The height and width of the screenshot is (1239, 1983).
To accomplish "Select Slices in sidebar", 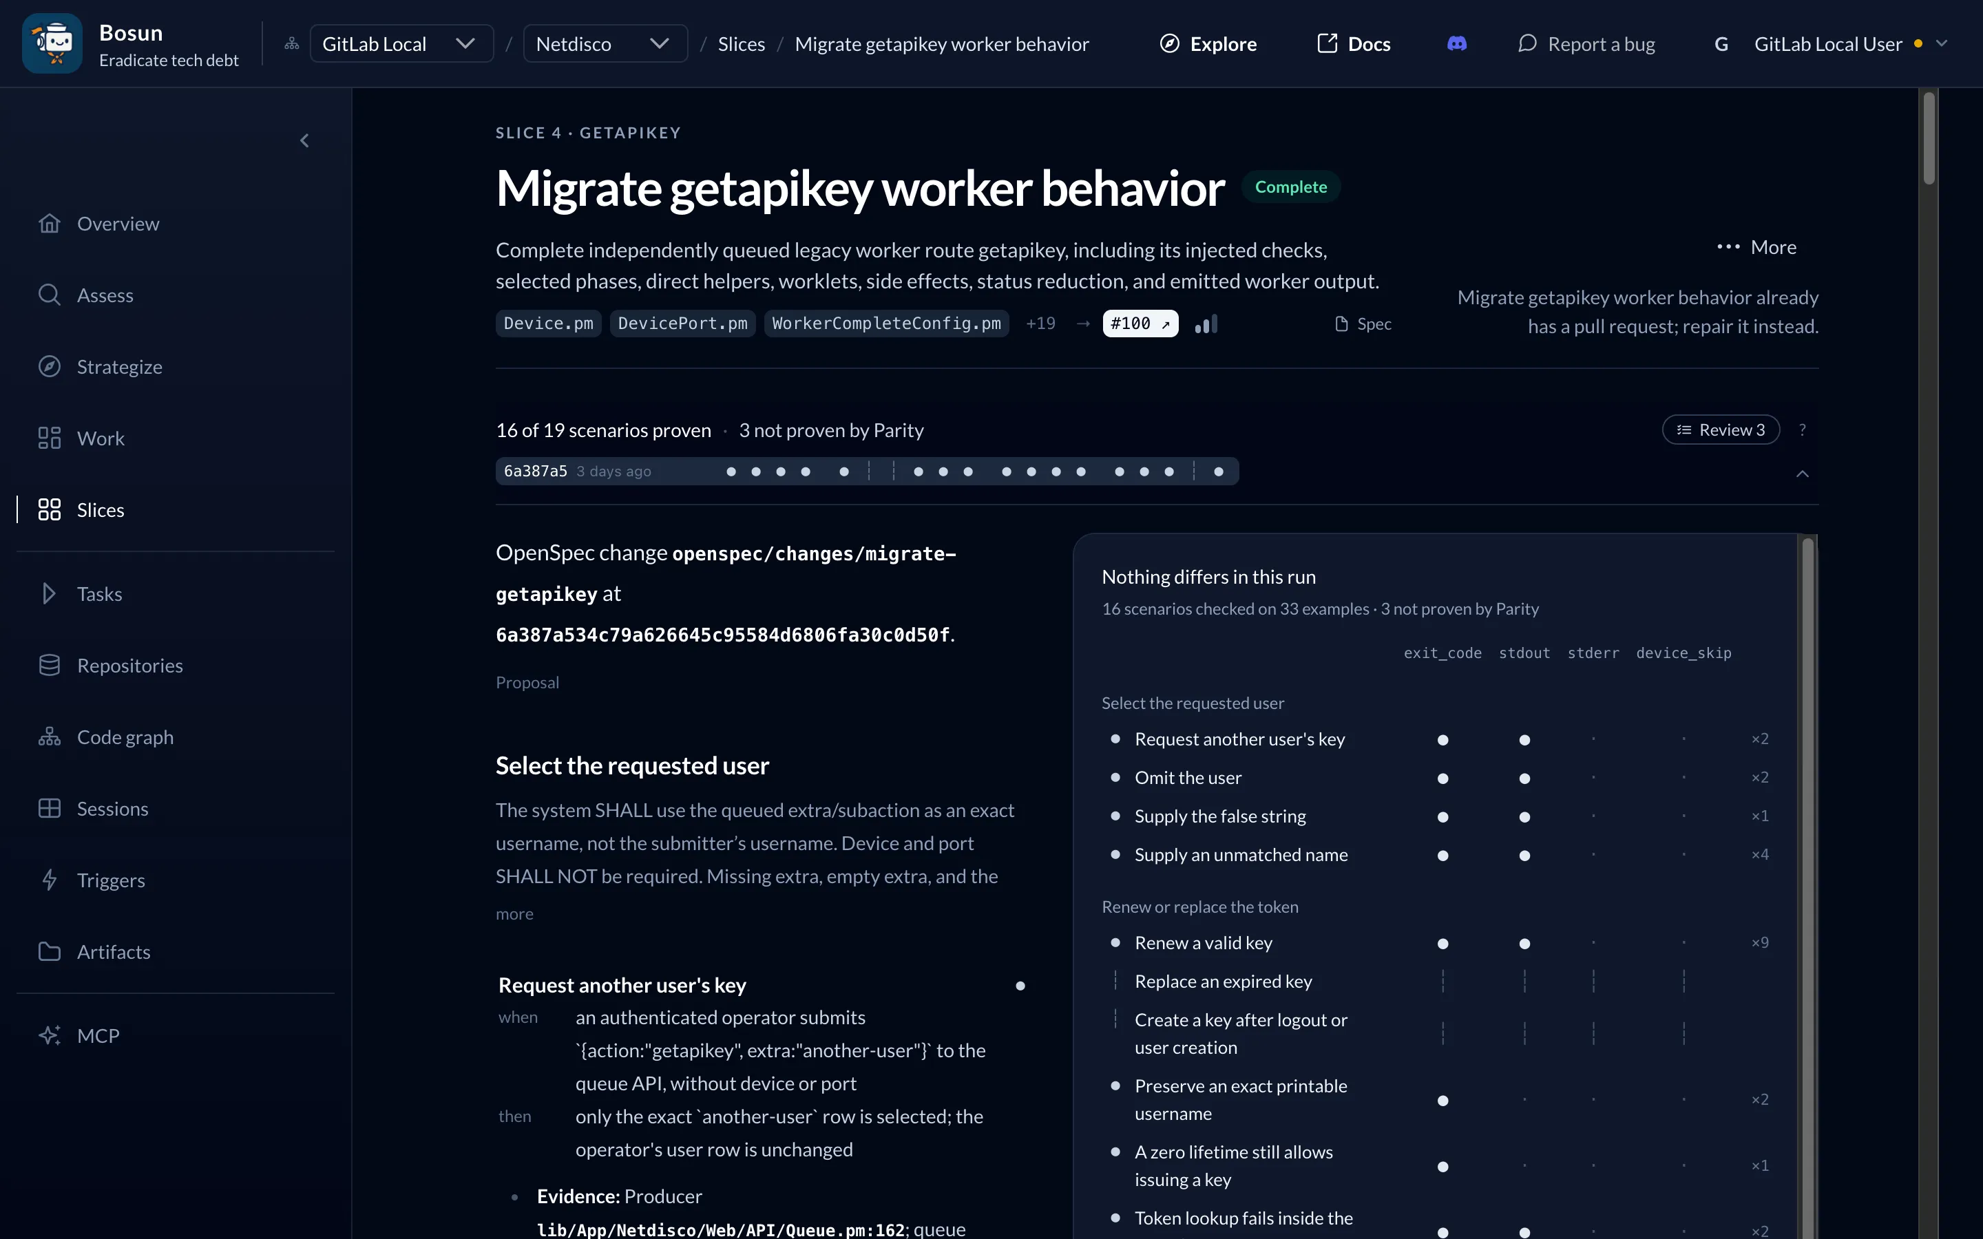I will (81, 509).
